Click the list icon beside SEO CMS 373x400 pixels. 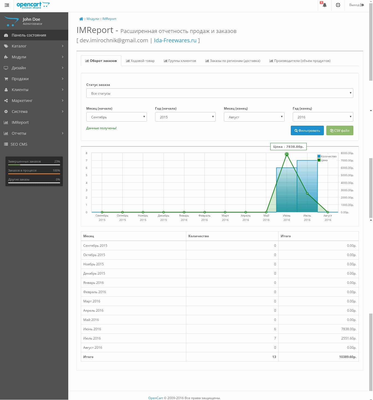point(6,144)
